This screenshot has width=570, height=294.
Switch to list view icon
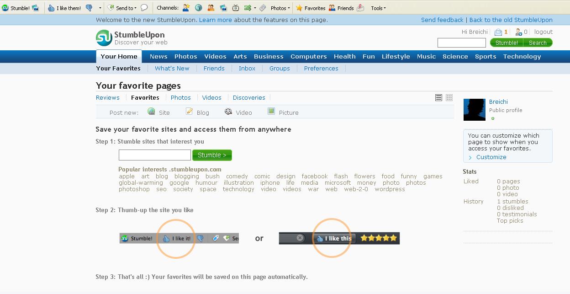point(438,97)
